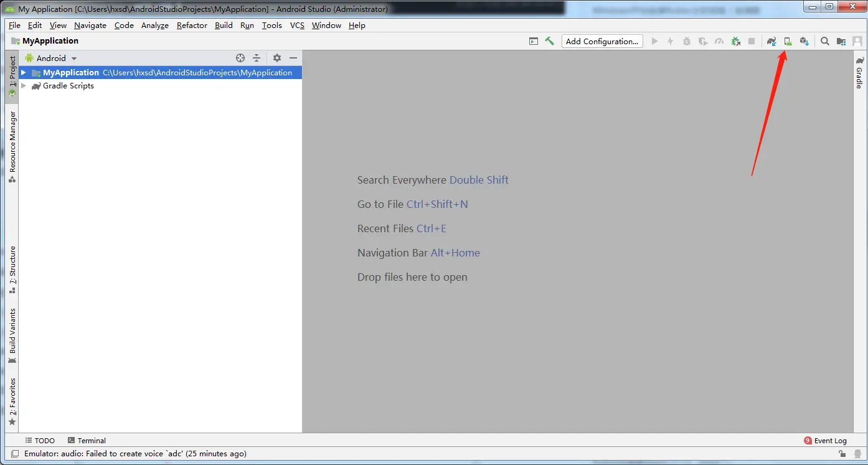Select the Gradle Scripts row
This screenshot has height=465, width=868.
[x=160, y=86]
